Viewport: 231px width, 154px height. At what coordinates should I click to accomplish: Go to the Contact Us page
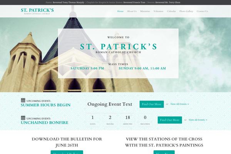(203, 11)
